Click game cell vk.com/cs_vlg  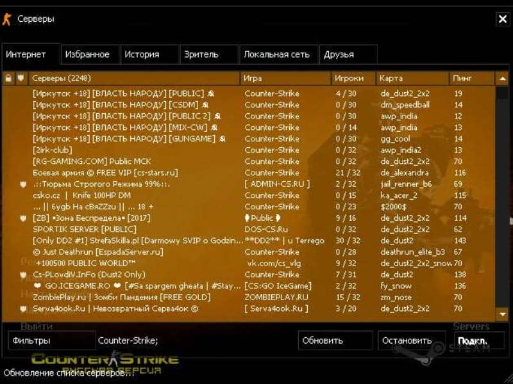(274, 263)
